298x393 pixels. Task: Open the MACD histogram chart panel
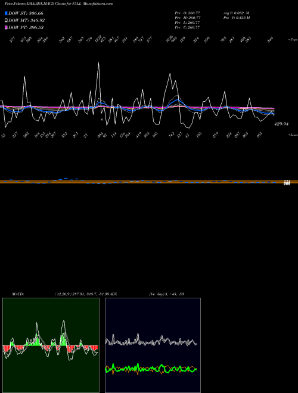click(x=51, y=345)
